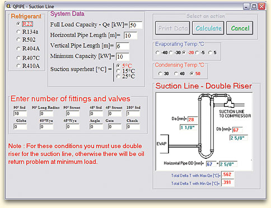
Task: Click the Da inch size box 1 1/8"
Action: point(188,127)
